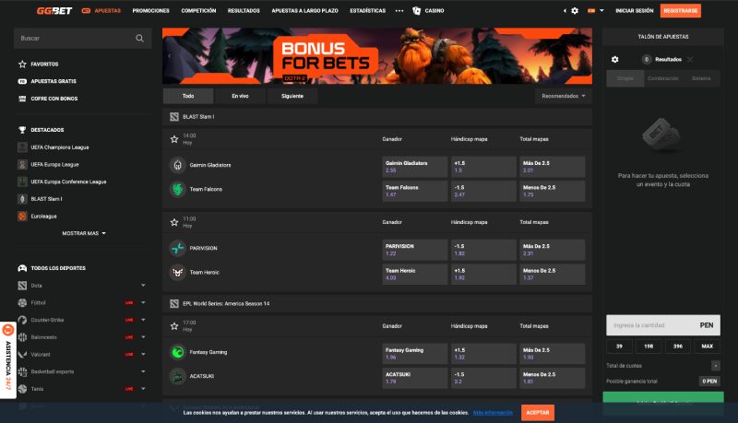This screenshot has height=423, width=738.
Task: Select the Todo tab
Action: [188, 96]
